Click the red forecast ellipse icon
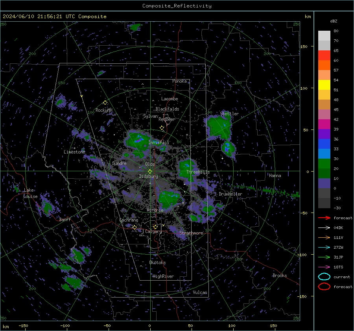The width and height of the screenshot is (354, 331). 324,287
